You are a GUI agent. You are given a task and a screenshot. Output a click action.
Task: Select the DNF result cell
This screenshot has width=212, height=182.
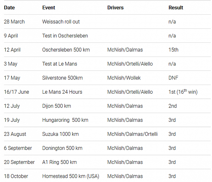[173, 78]
